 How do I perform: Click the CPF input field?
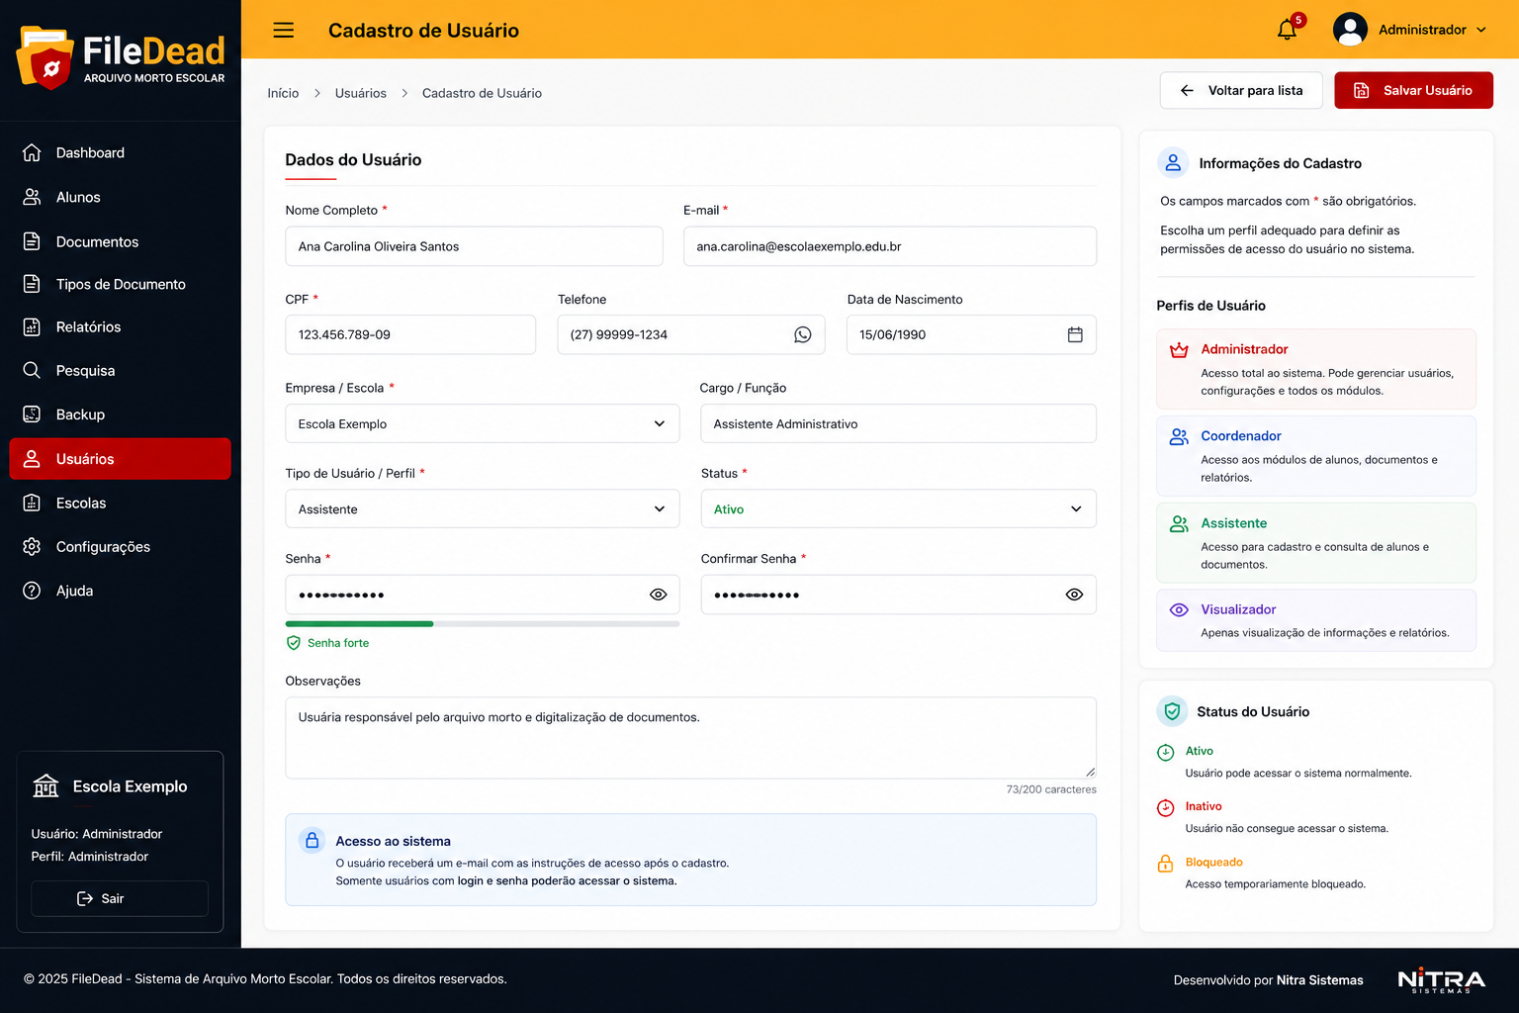410,334
